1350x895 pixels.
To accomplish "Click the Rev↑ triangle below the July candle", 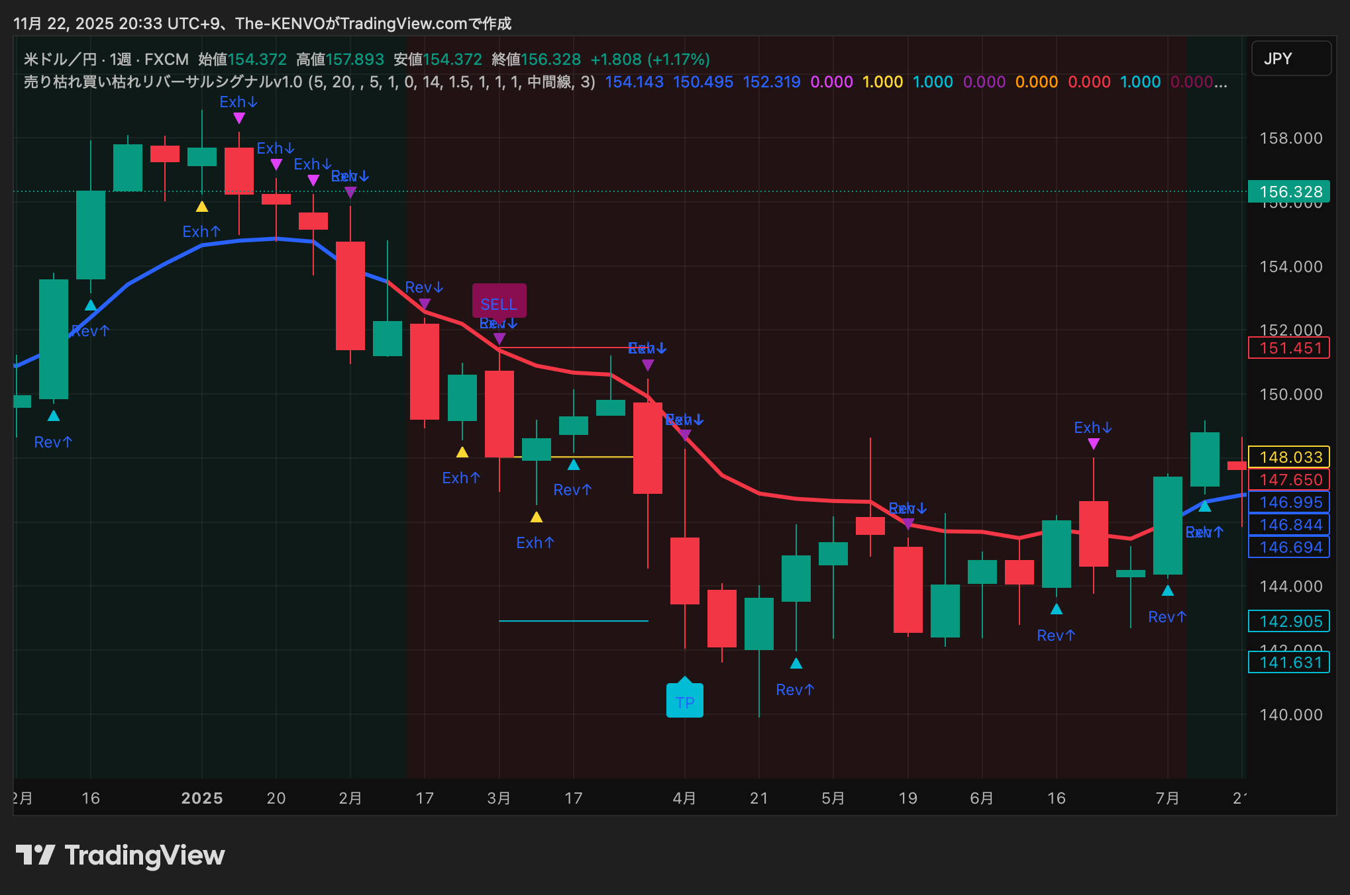I will 1167,590.
